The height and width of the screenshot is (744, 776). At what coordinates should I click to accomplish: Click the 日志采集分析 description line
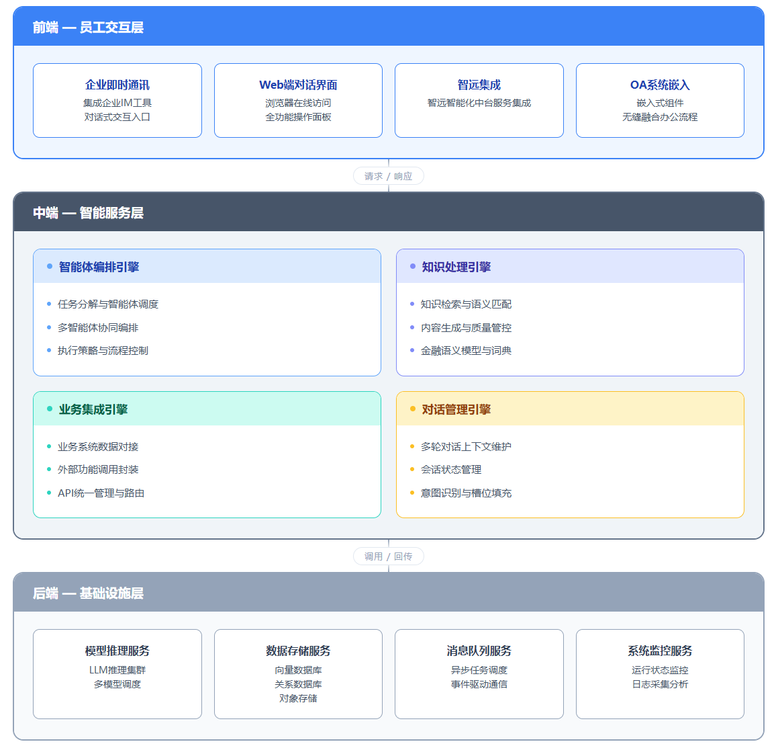(x=660, y=684)
